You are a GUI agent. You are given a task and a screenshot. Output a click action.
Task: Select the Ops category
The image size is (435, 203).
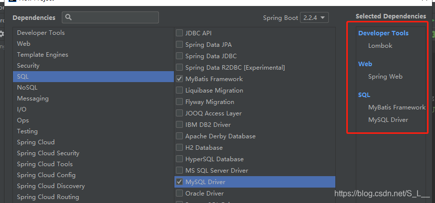(x=93, y=120)
